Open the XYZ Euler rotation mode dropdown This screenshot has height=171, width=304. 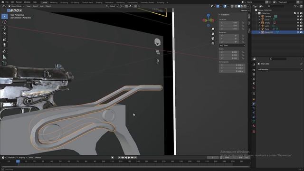tap(232, 46)
